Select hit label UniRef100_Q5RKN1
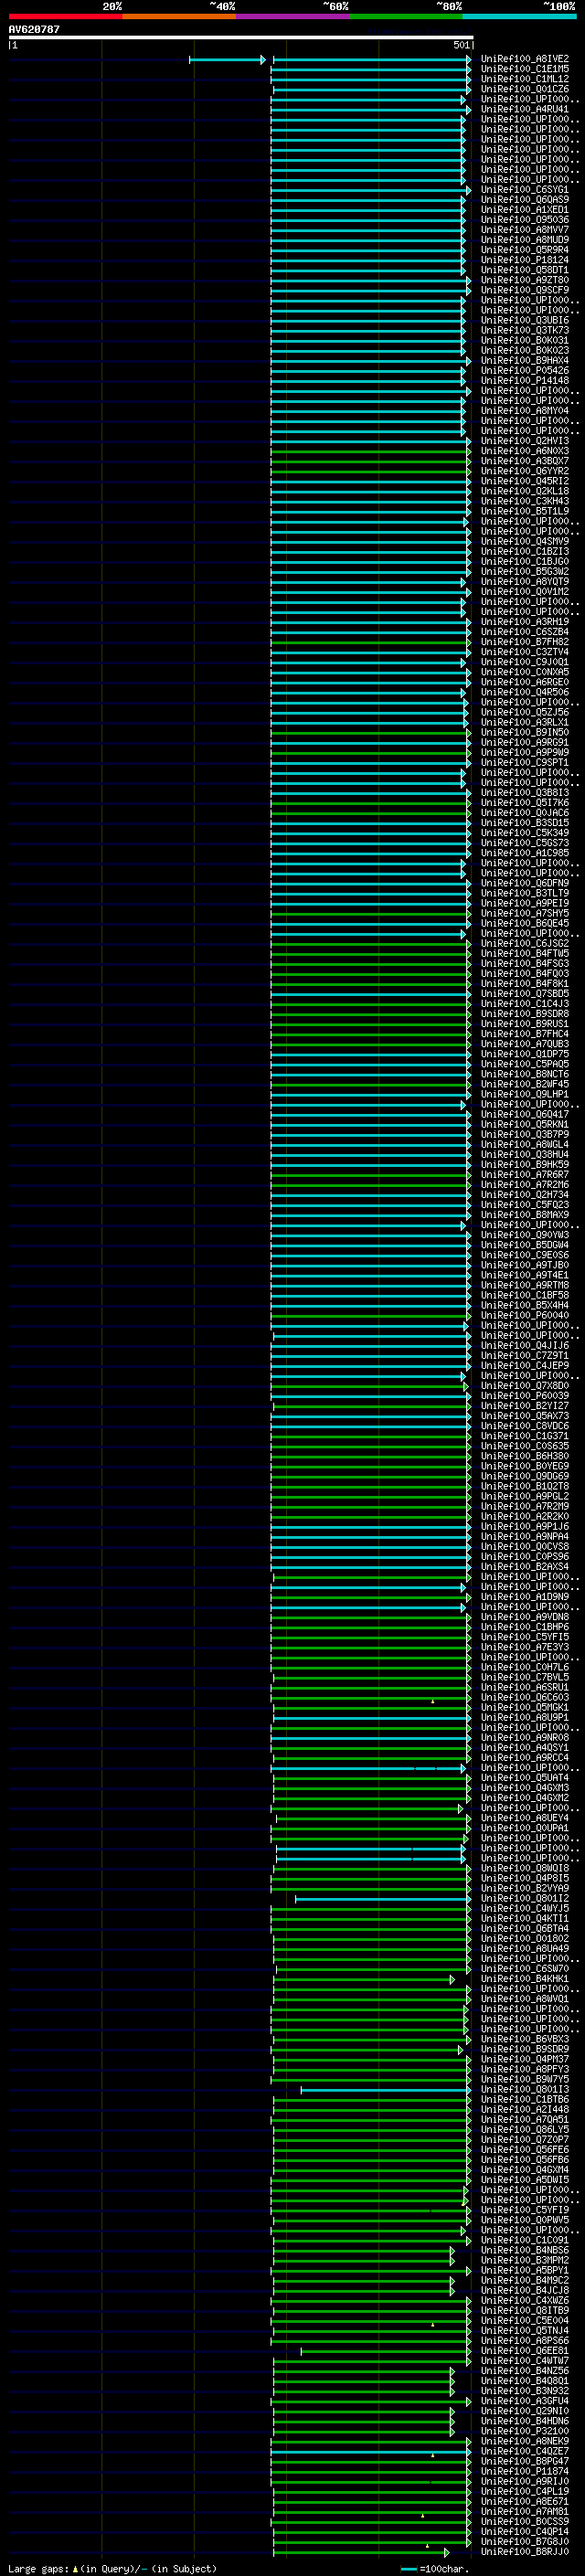 tap(525, 1124)
